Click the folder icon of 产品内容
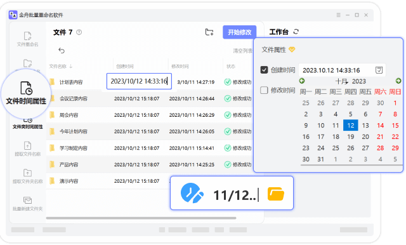Image resolution: width=406 pixels, height=245 pixels. click(x=52, y=164)
